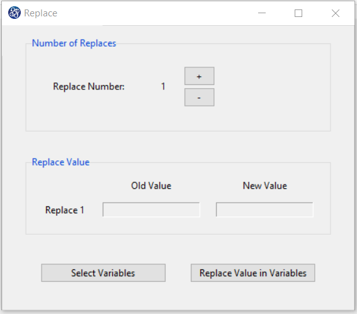
Task: Click the plus button to add a replace
Action: tap(199, 76)
